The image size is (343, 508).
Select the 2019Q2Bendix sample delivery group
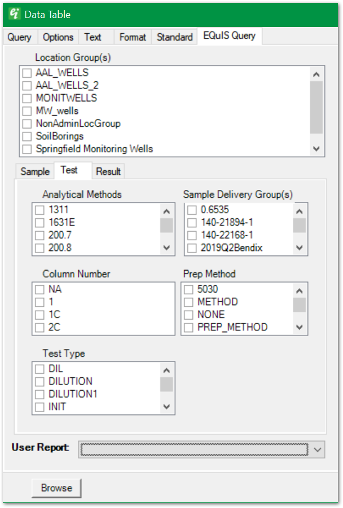(x=192, y=248)
